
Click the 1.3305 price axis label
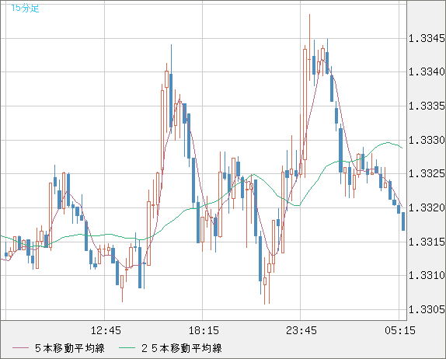click(x=427, y=309)
